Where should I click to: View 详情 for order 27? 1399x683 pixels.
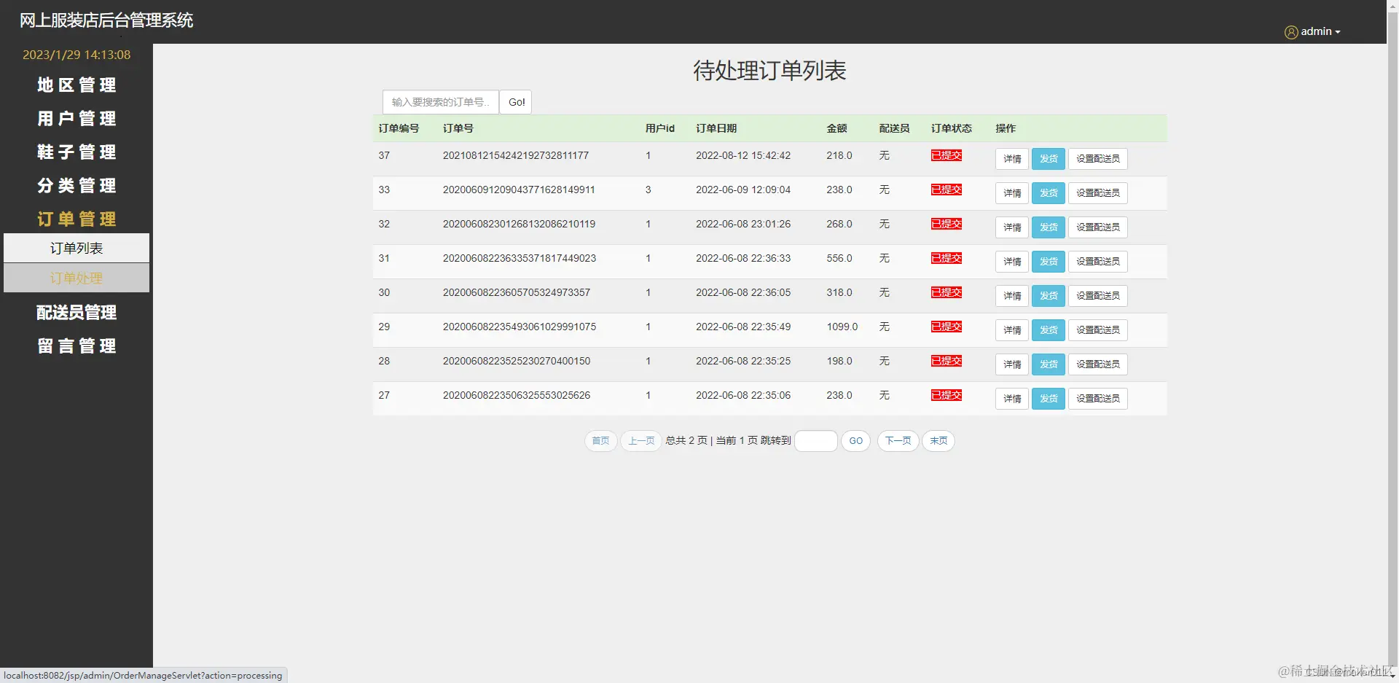(1012, 399)
